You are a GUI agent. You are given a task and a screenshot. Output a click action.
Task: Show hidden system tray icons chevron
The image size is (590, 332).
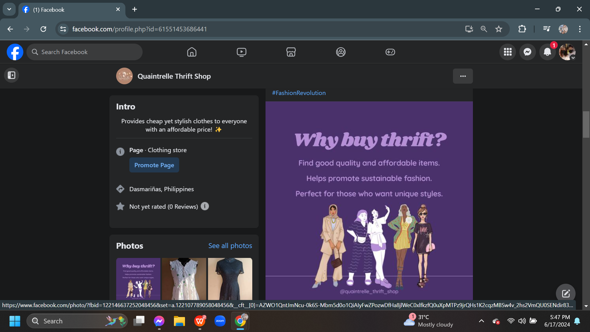[482, 321]
